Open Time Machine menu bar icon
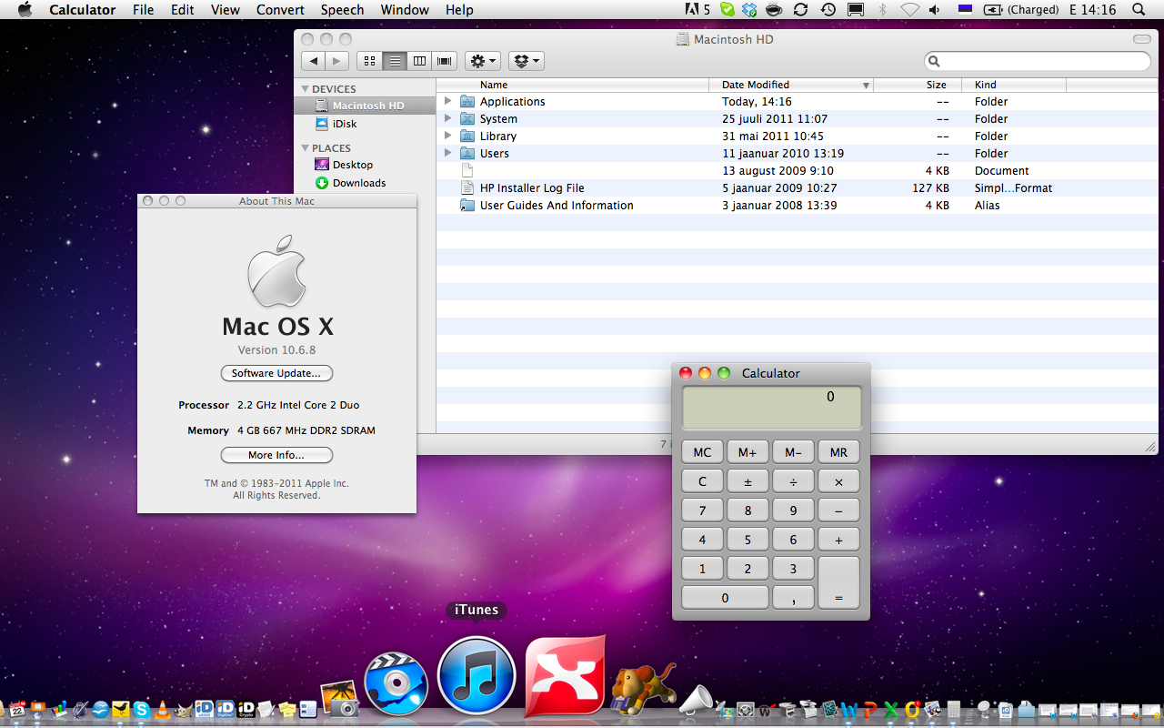This screenshot has width=1164, height=728. [828, 9]
